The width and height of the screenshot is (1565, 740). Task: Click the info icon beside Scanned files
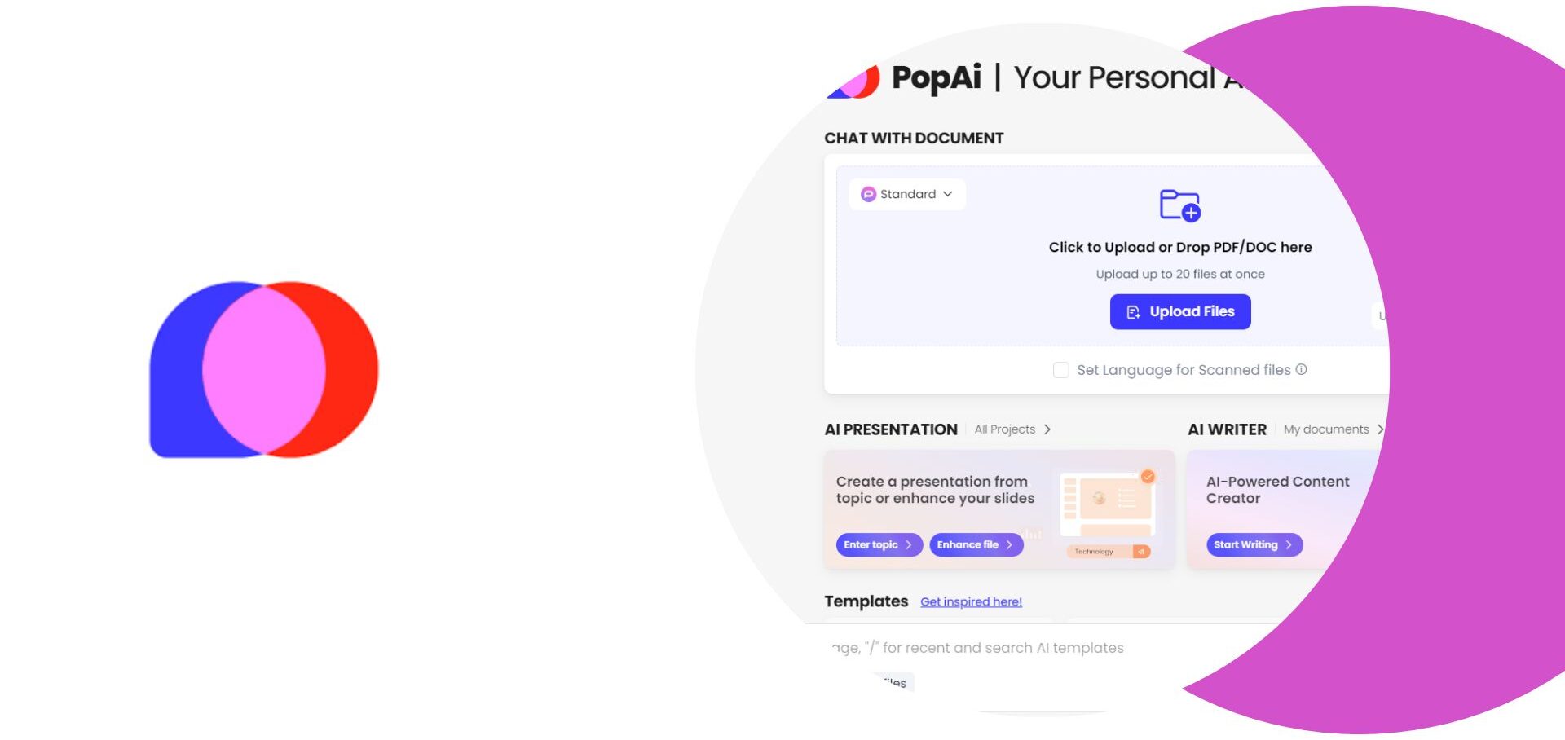coord(1302,369)
